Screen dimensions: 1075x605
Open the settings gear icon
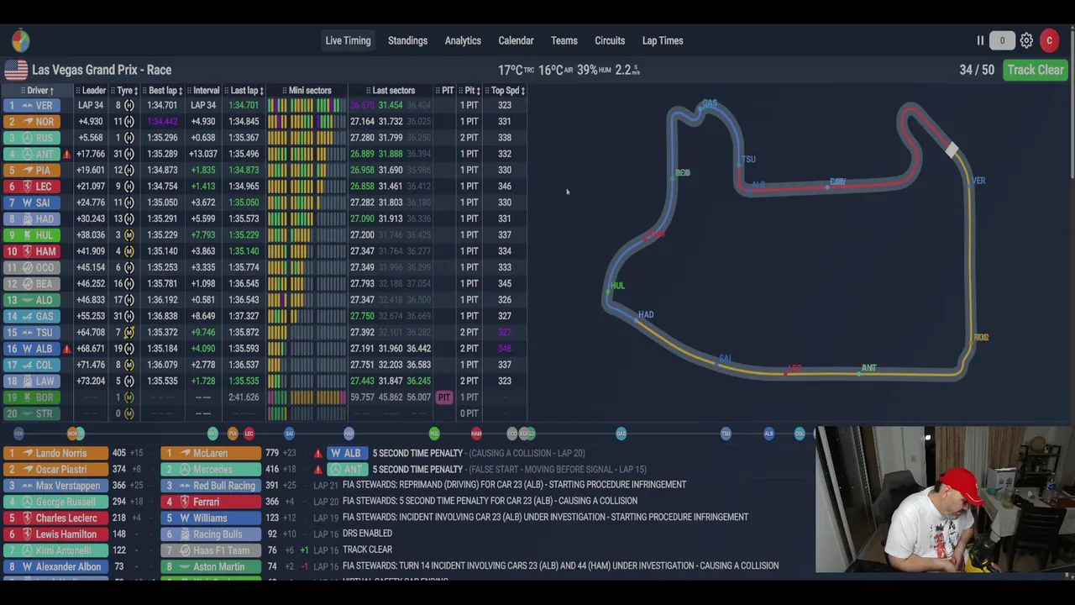(1026, 40)
